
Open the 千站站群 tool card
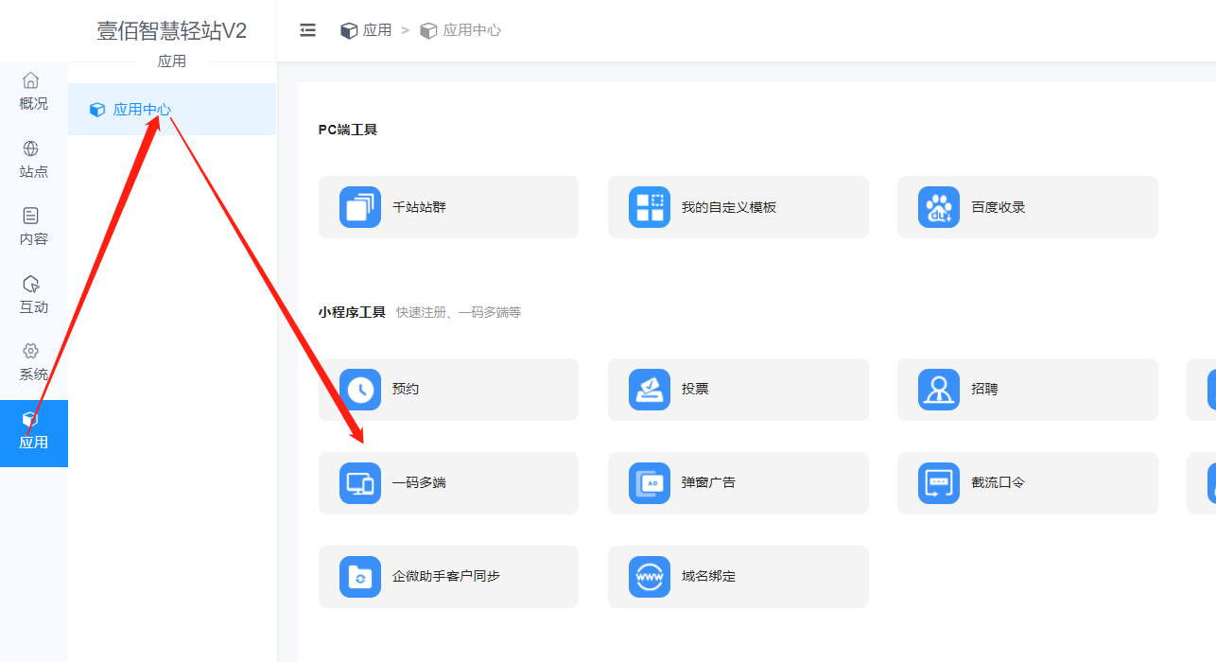(x=448, y=207)
